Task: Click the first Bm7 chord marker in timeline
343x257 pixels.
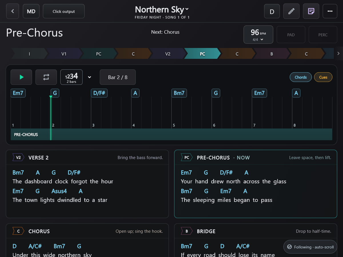Action: (x=179, y=93)
